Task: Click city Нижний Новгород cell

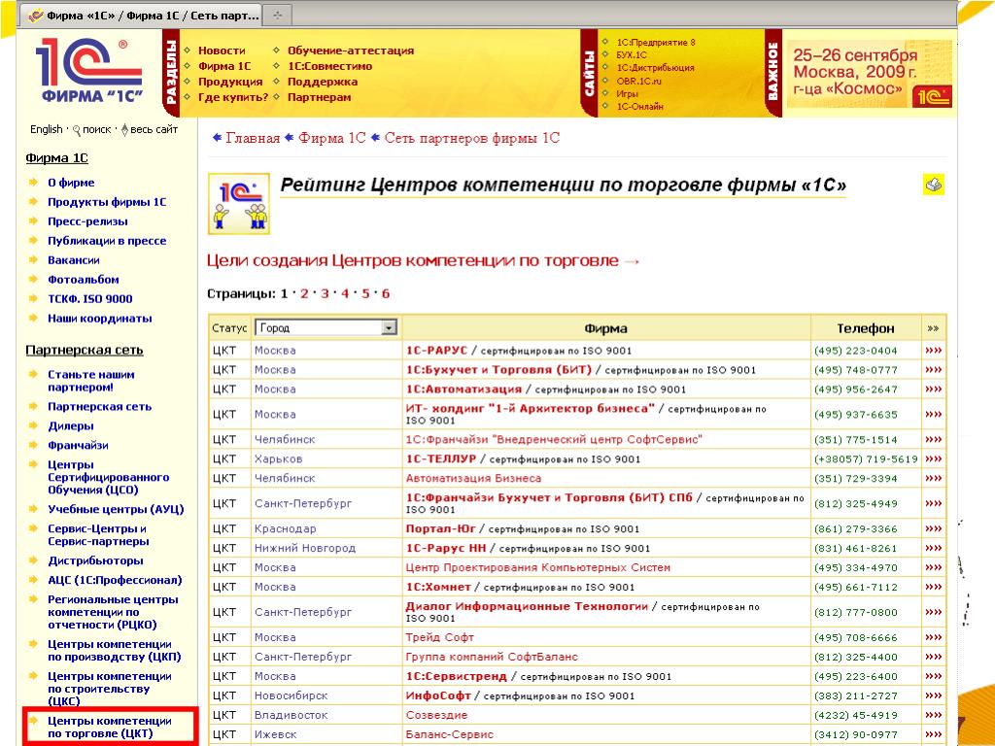Action: coord(305,548)
